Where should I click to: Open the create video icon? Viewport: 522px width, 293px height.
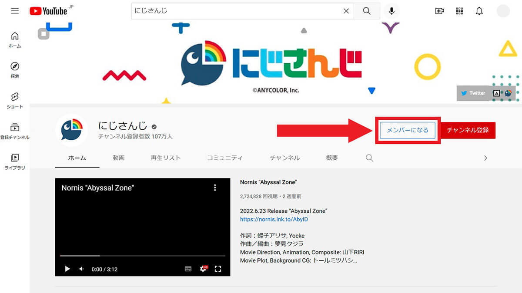(x=439, y=11)
